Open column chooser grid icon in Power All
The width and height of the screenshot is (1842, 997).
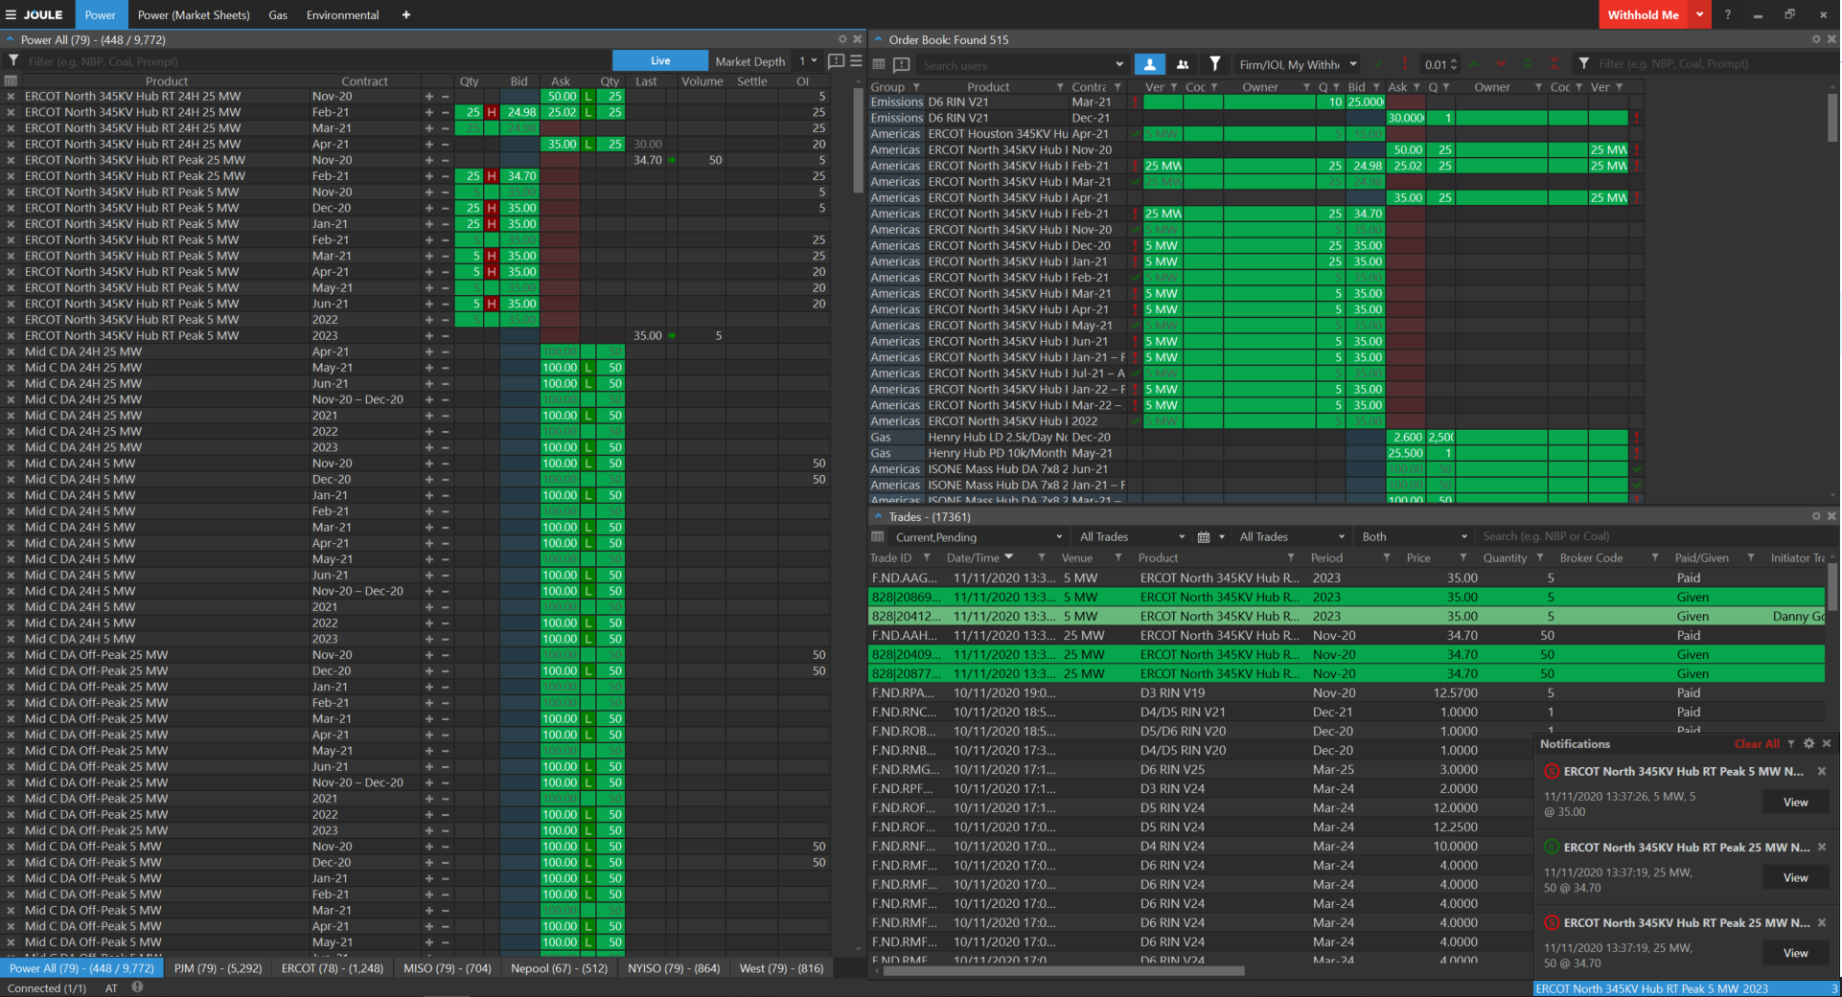pyautogui.click(x=11, y=81)
